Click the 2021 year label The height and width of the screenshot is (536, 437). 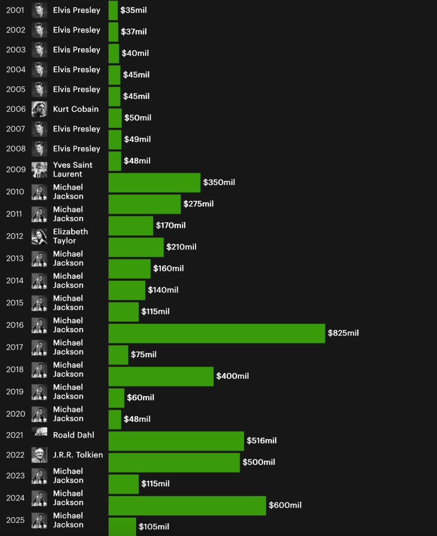pos(15,435)
